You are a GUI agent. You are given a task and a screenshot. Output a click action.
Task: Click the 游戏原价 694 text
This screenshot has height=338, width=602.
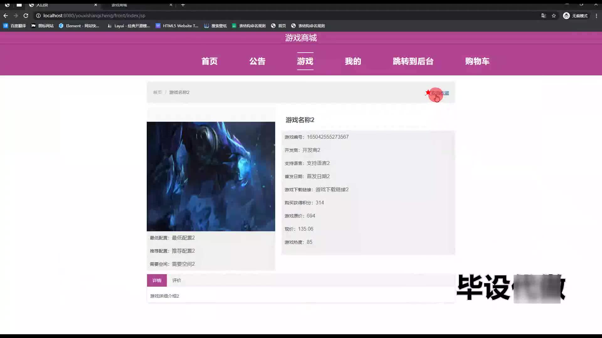pyautogui.click(x=300, y=216)
